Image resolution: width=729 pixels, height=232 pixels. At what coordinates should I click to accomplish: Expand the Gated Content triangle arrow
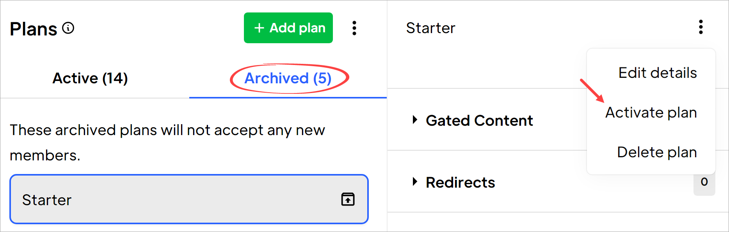[x=415, y=120]
